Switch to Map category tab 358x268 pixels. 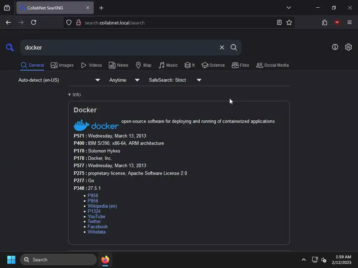point(143,65)
